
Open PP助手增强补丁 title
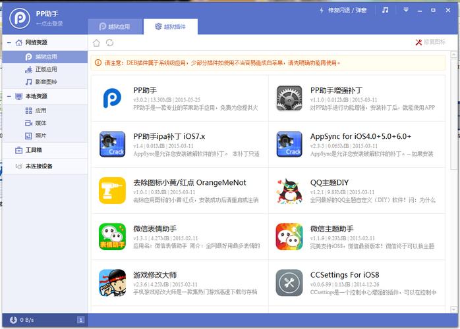click(336, 90)
